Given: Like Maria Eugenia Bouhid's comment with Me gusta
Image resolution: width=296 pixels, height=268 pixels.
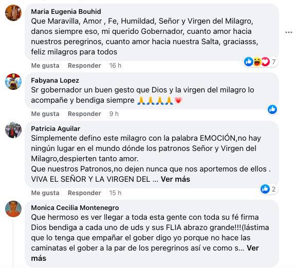Looking at the screenshot, I should (x=45, y=66).
